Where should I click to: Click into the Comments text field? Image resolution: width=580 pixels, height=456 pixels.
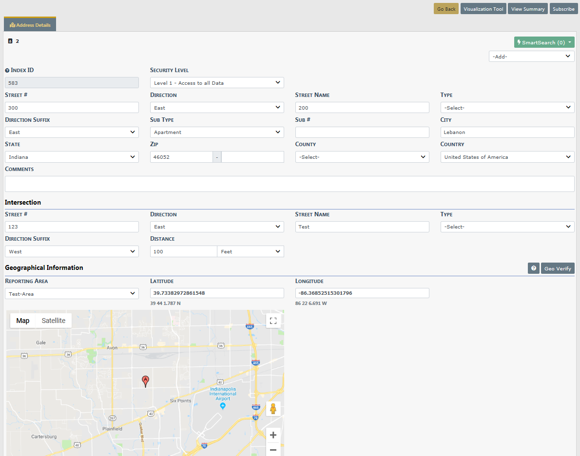tap(290, 184)
